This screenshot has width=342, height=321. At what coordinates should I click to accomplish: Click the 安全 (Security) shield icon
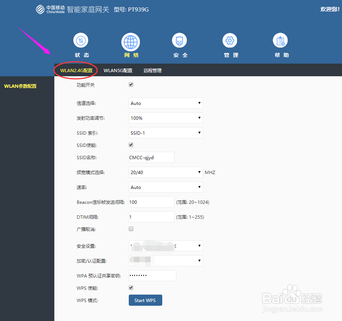[179, 40]
